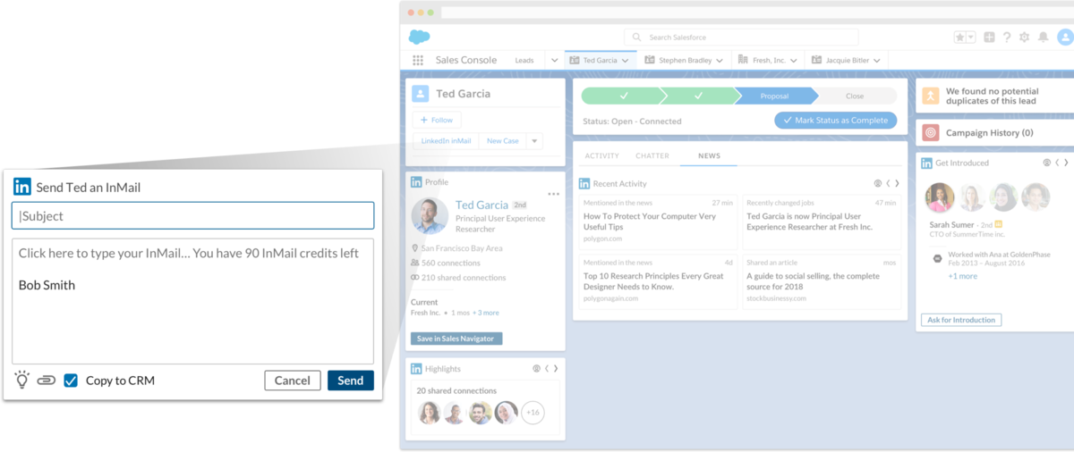Go to next Recent Activity page
The image size is (1074, 452).
click(x=898, y=183)
